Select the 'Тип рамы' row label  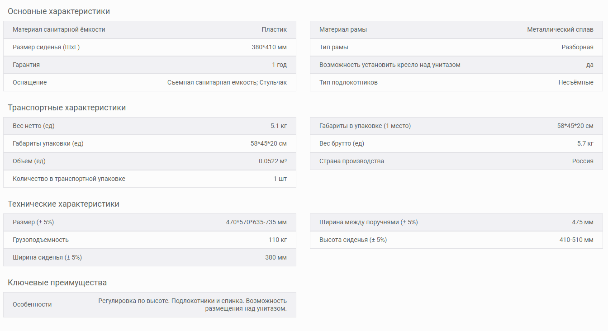coord(334,47)
